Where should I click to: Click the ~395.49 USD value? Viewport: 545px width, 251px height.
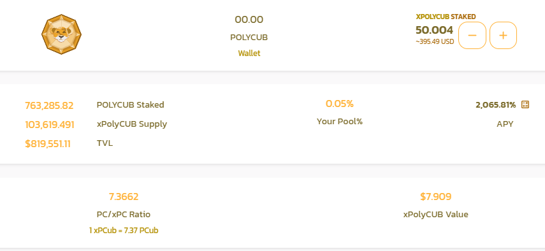pyautogui.click(x=435, y=41)
